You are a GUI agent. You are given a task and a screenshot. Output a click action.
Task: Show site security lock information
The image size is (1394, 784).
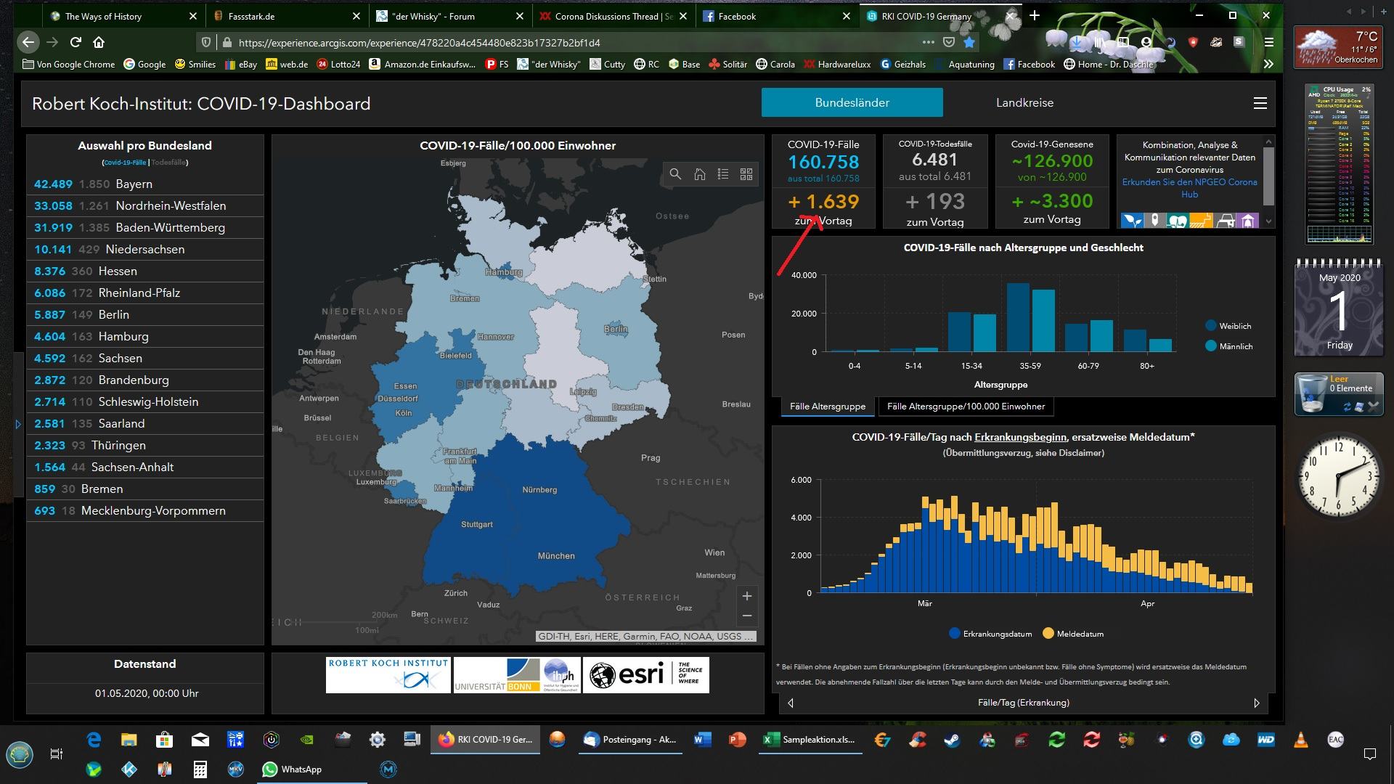click(227, 42)
